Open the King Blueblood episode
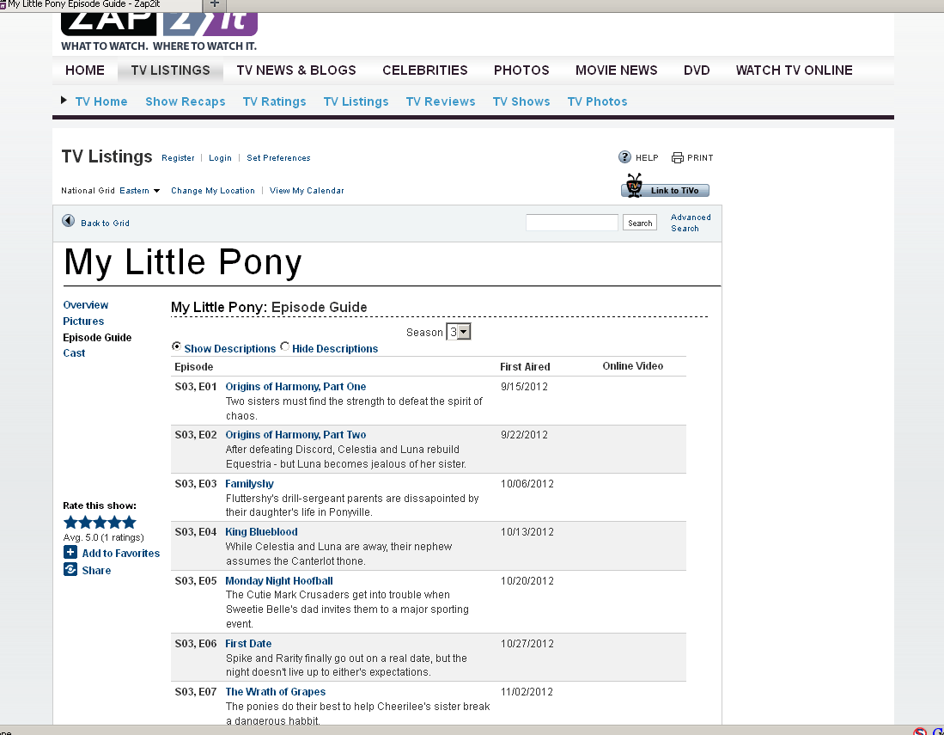944x735 pixels. tap(261, 532)
